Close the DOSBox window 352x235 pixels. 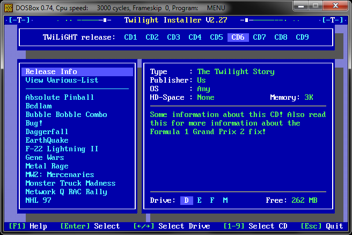tap(335, 5)
